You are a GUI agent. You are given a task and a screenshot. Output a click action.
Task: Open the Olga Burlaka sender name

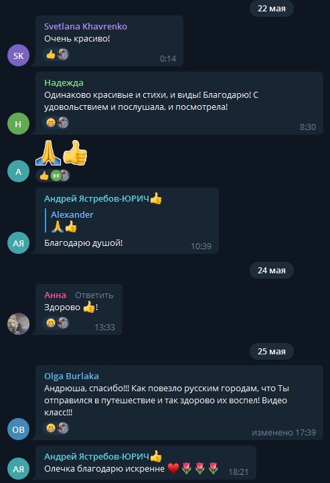[x=72, y=376]
